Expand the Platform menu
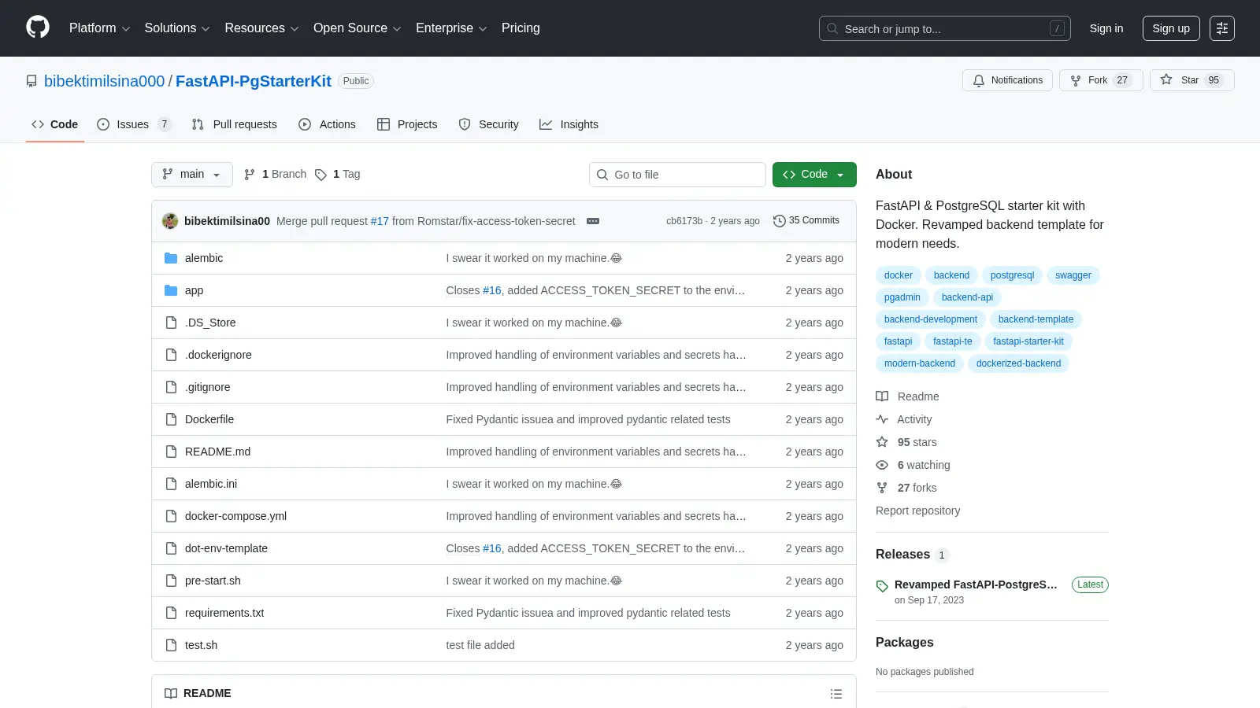The image size is (1260, 708). pos(99,28)
